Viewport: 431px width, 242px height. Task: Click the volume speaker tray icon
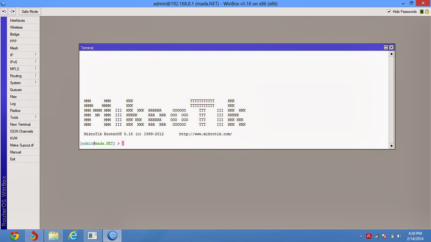point(399,236)
